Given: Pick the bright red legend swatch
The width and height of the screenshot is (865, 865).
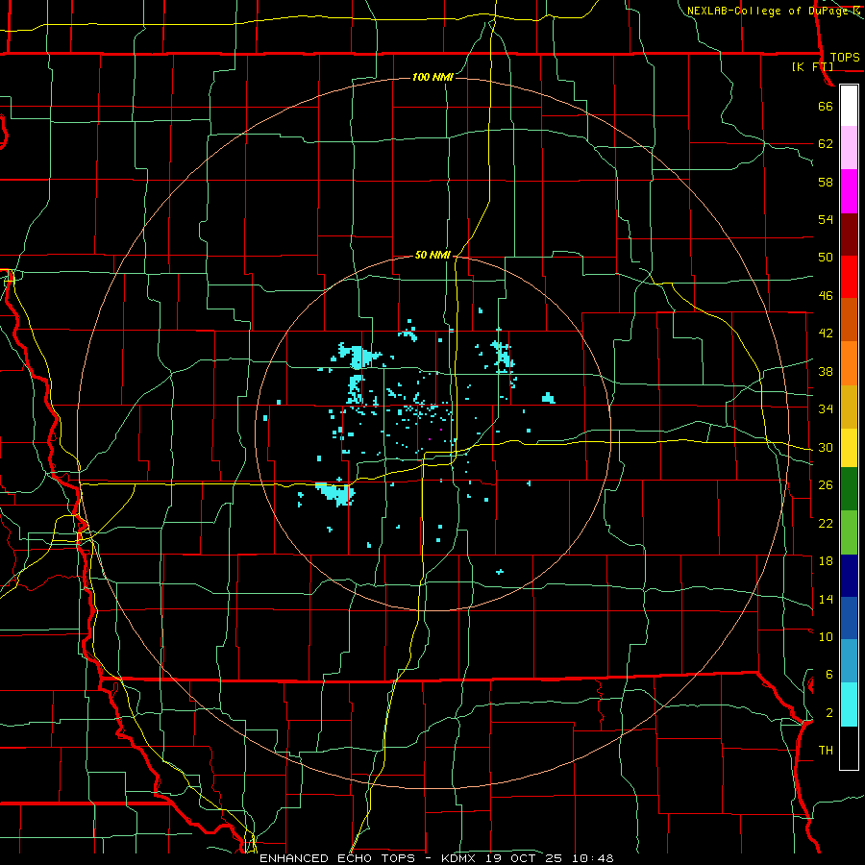Looking at the screenshot, I should tap(849, 277).
